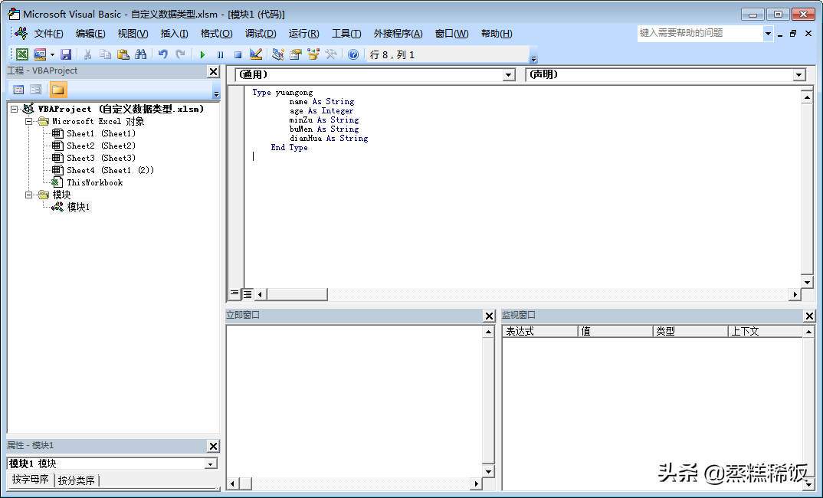The image size is (823, 498).
Task: Open the 调试 menu
Action: click(x=261, y=33)
